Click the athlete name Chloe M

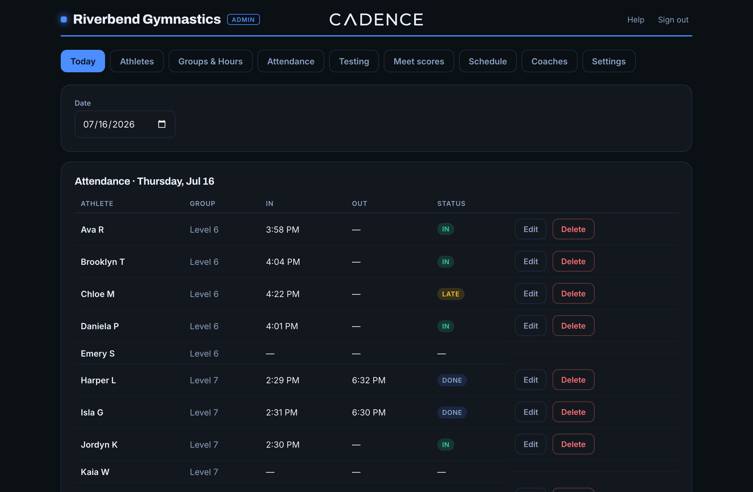point(98,294)
